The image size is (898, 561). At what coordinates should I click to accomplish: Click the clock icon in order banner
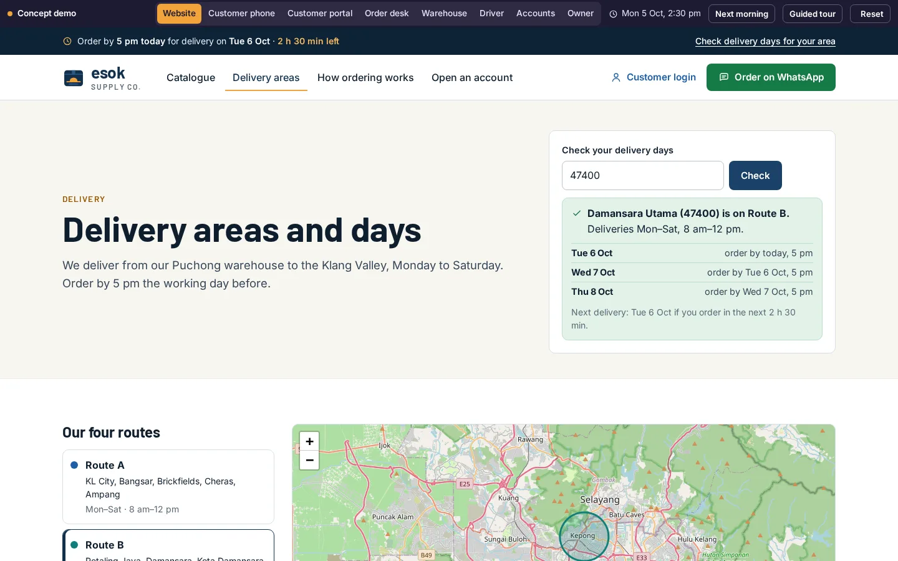(x=67, y=41)
